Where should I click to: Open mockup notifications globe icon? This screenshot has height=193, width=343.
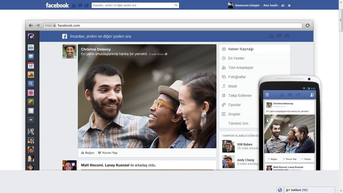point(287,36)
